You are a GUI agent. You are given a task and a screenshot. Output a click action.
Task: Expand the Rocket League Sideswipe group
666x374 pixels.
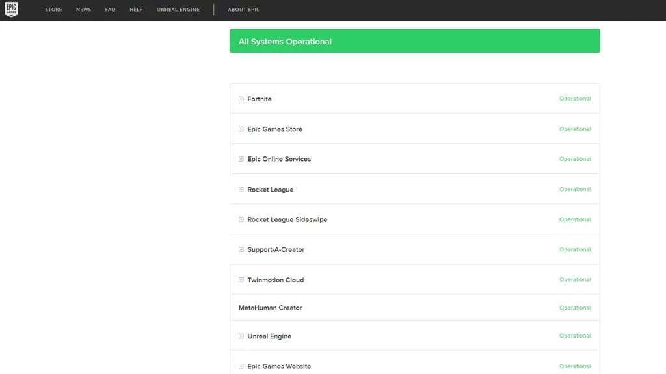point(241,219)
